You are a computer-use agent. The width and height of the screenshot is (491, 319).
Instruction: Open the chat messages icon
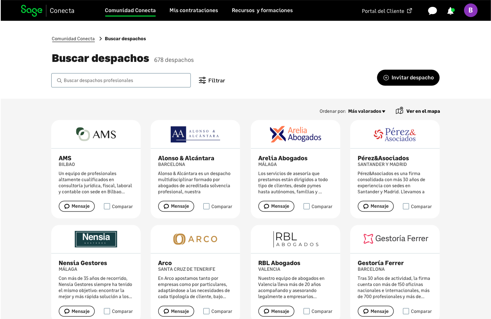pos(432,11)
